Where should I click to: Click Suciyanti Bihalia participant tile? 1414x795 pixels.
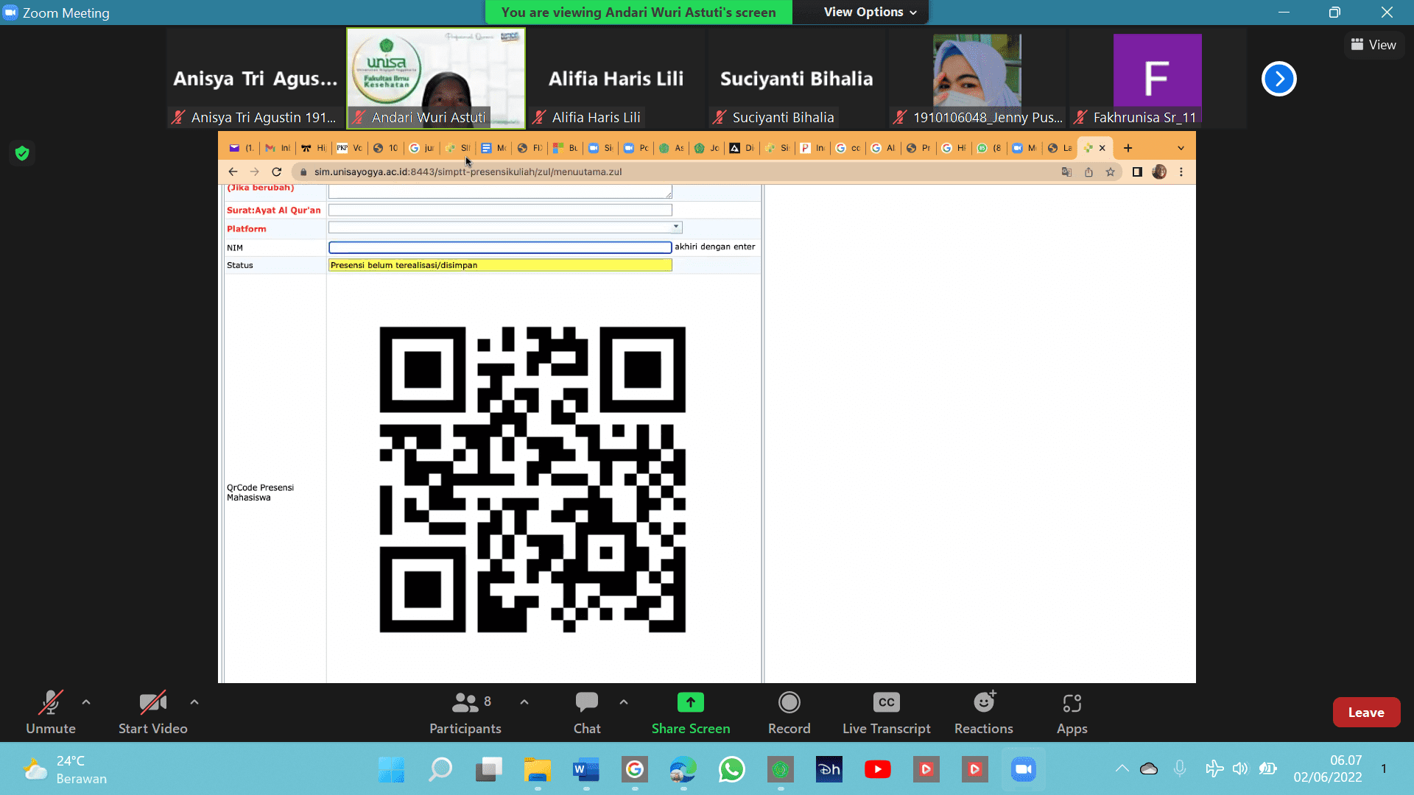pyautogui.click(x=797, y=78)
